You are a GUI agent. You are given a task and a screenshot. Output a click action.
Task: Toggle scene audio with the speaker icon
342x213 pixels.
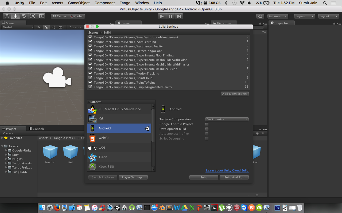point(53,27)
